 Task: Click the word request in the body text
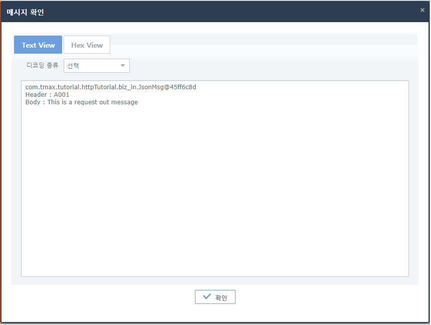pos(88,102)
